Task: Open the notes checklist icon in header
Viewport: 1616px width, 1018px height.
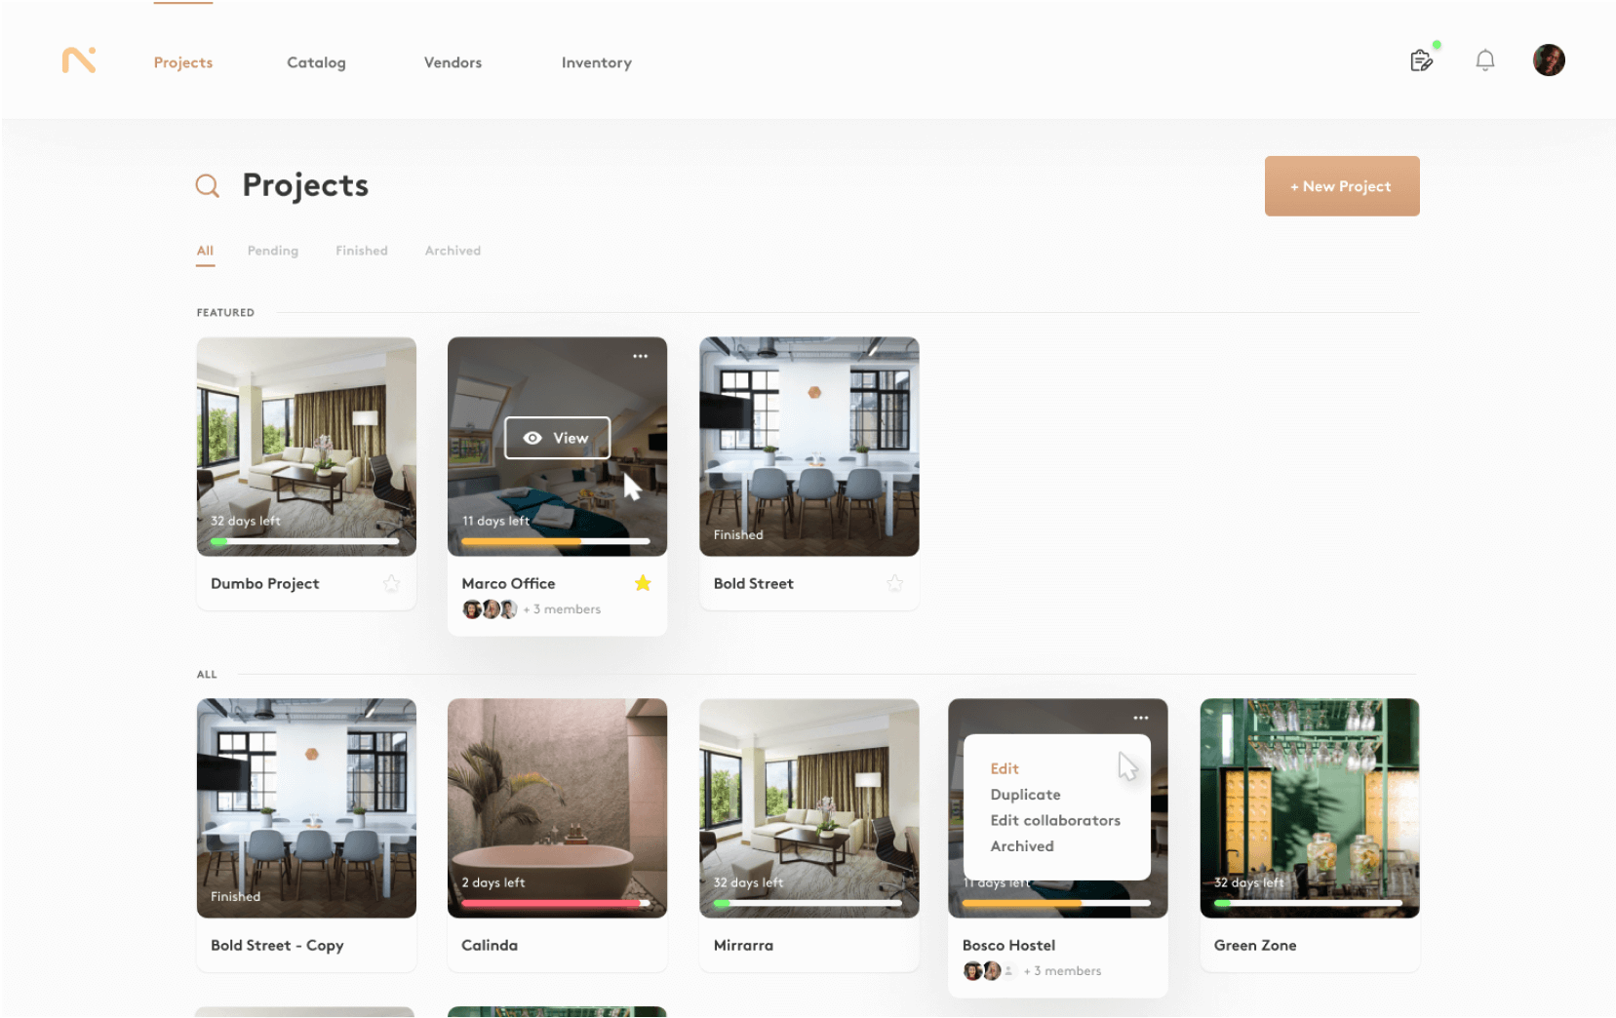Action: tap(1421, 60)
